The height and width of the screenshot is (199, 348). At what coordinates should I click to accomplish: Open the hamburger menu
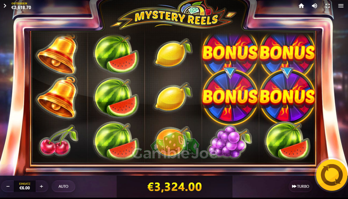pyautogui.click(x=341, y=6)
